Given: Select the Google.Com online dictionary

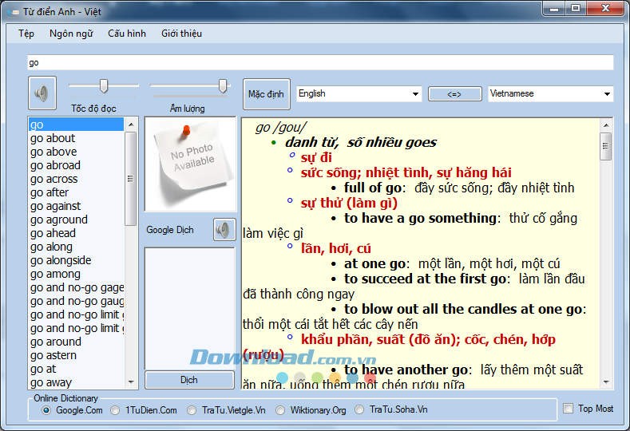Looking at the screenshot, I should pos(46,410).
